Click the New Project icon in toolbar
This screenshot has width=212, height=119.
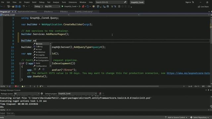(9, 6)
